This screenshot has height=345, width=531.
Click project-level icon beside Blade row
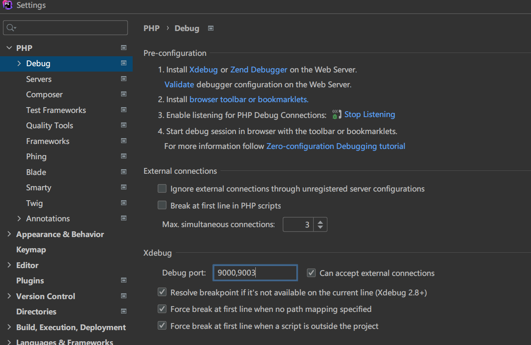tap(124, 172)
